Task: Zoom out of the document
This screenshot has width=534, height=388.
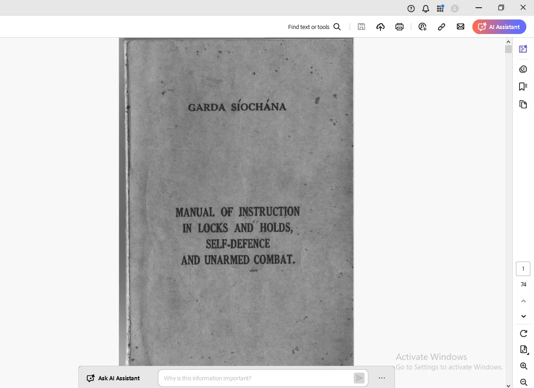Action: [524, 382]
